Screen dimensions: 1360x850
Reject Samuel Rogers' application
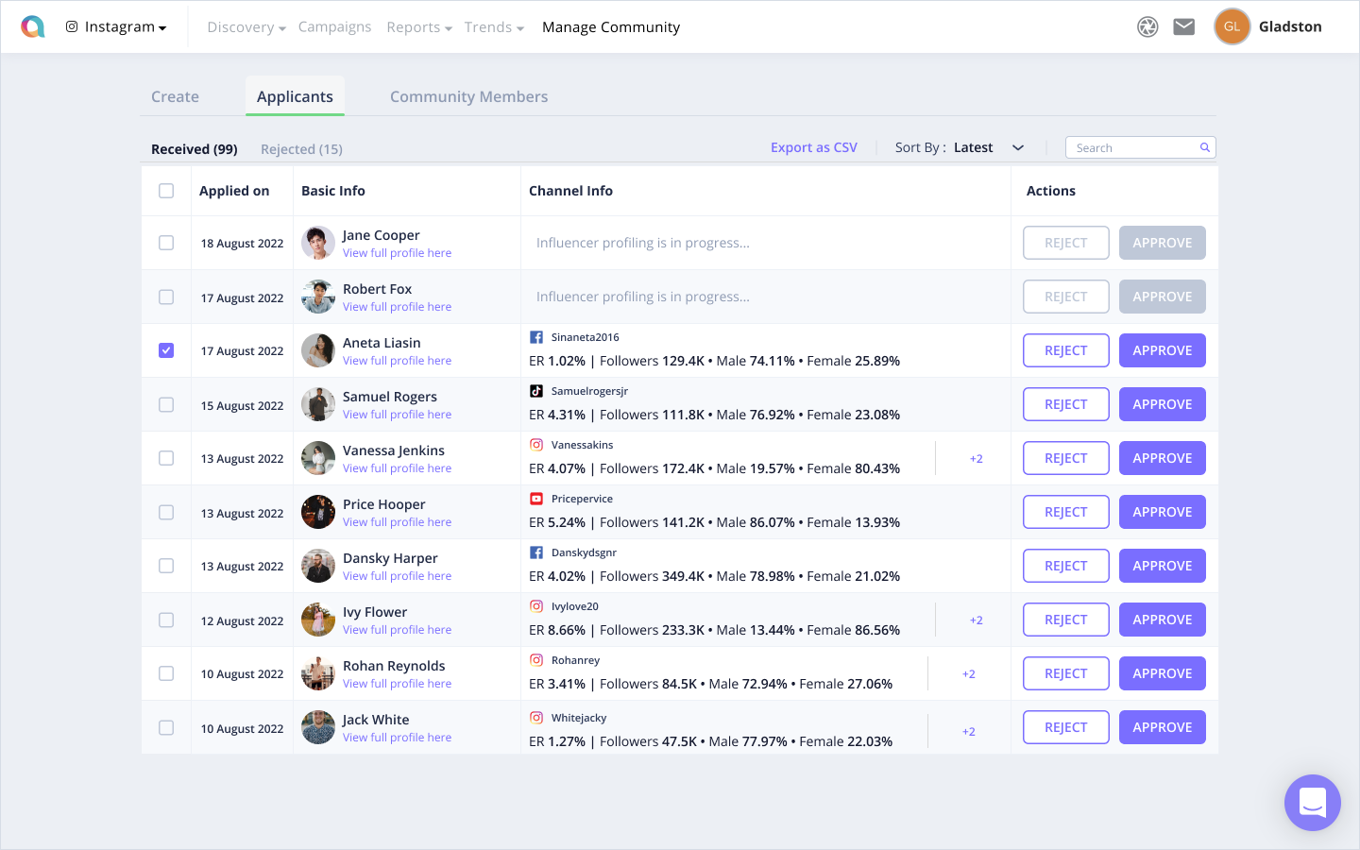(1066, 404)
